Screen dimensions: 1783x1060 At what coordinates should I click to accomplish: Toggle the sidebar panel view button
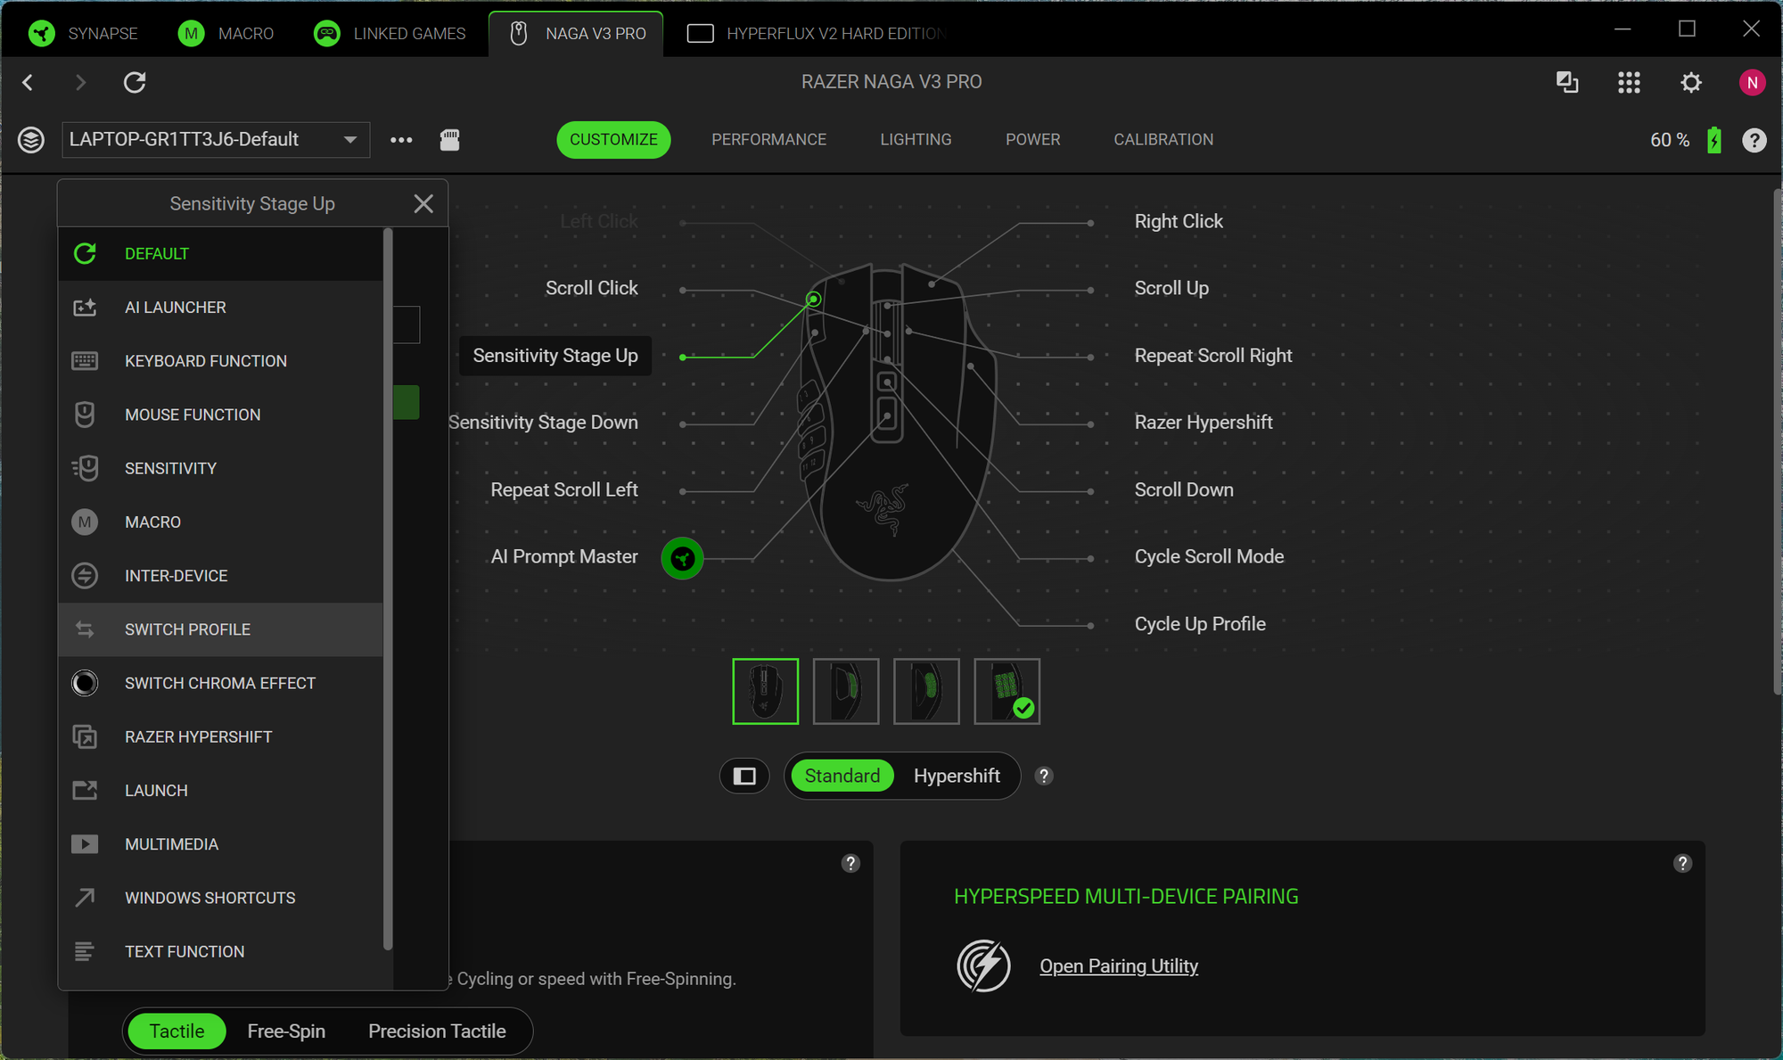pos(744,777)
